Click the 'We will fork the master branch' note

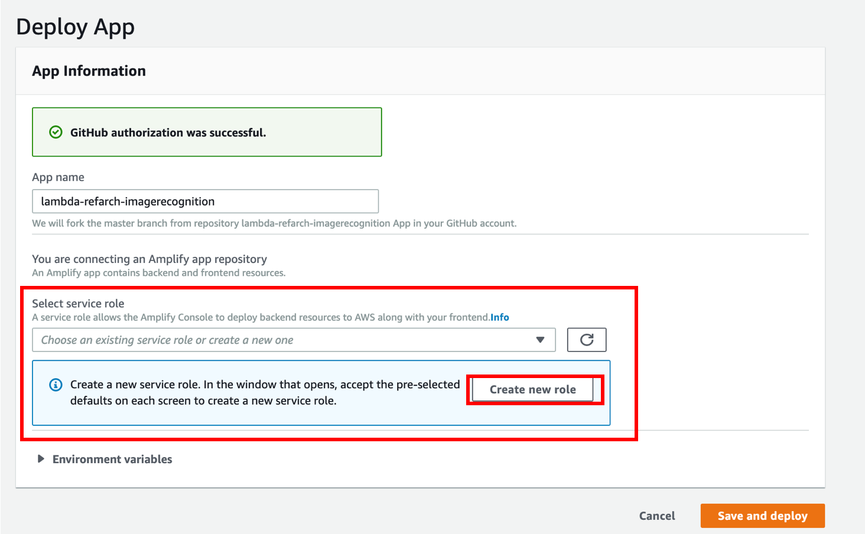(274, 223)
